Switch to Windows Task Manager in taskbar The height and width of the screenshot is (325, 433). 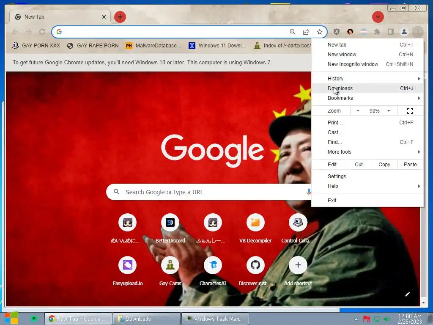(215, 319)
